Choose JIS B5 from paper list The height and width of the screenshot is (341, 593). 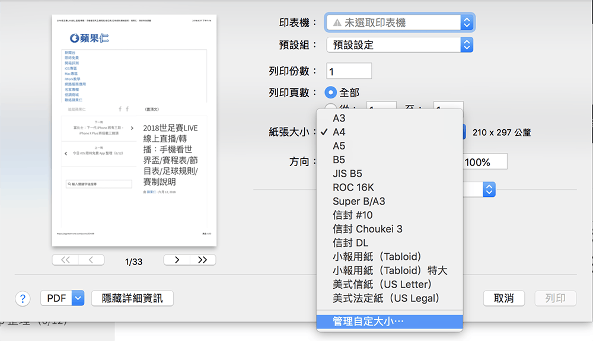(347, 174)
